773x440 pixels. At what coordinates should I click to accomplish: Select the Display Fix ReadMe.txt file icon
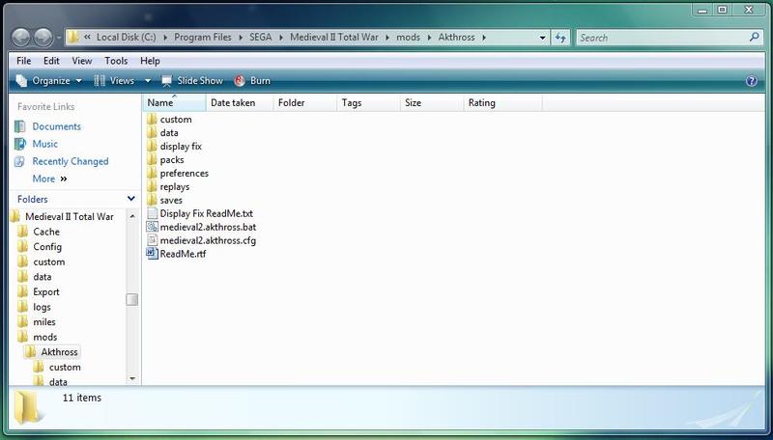153,213
